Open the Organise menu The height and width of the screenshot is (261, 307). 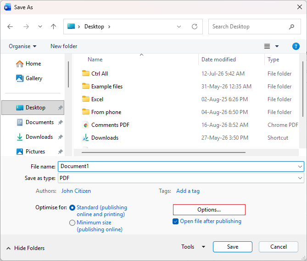pyautogui.click(x=22, y=46)
